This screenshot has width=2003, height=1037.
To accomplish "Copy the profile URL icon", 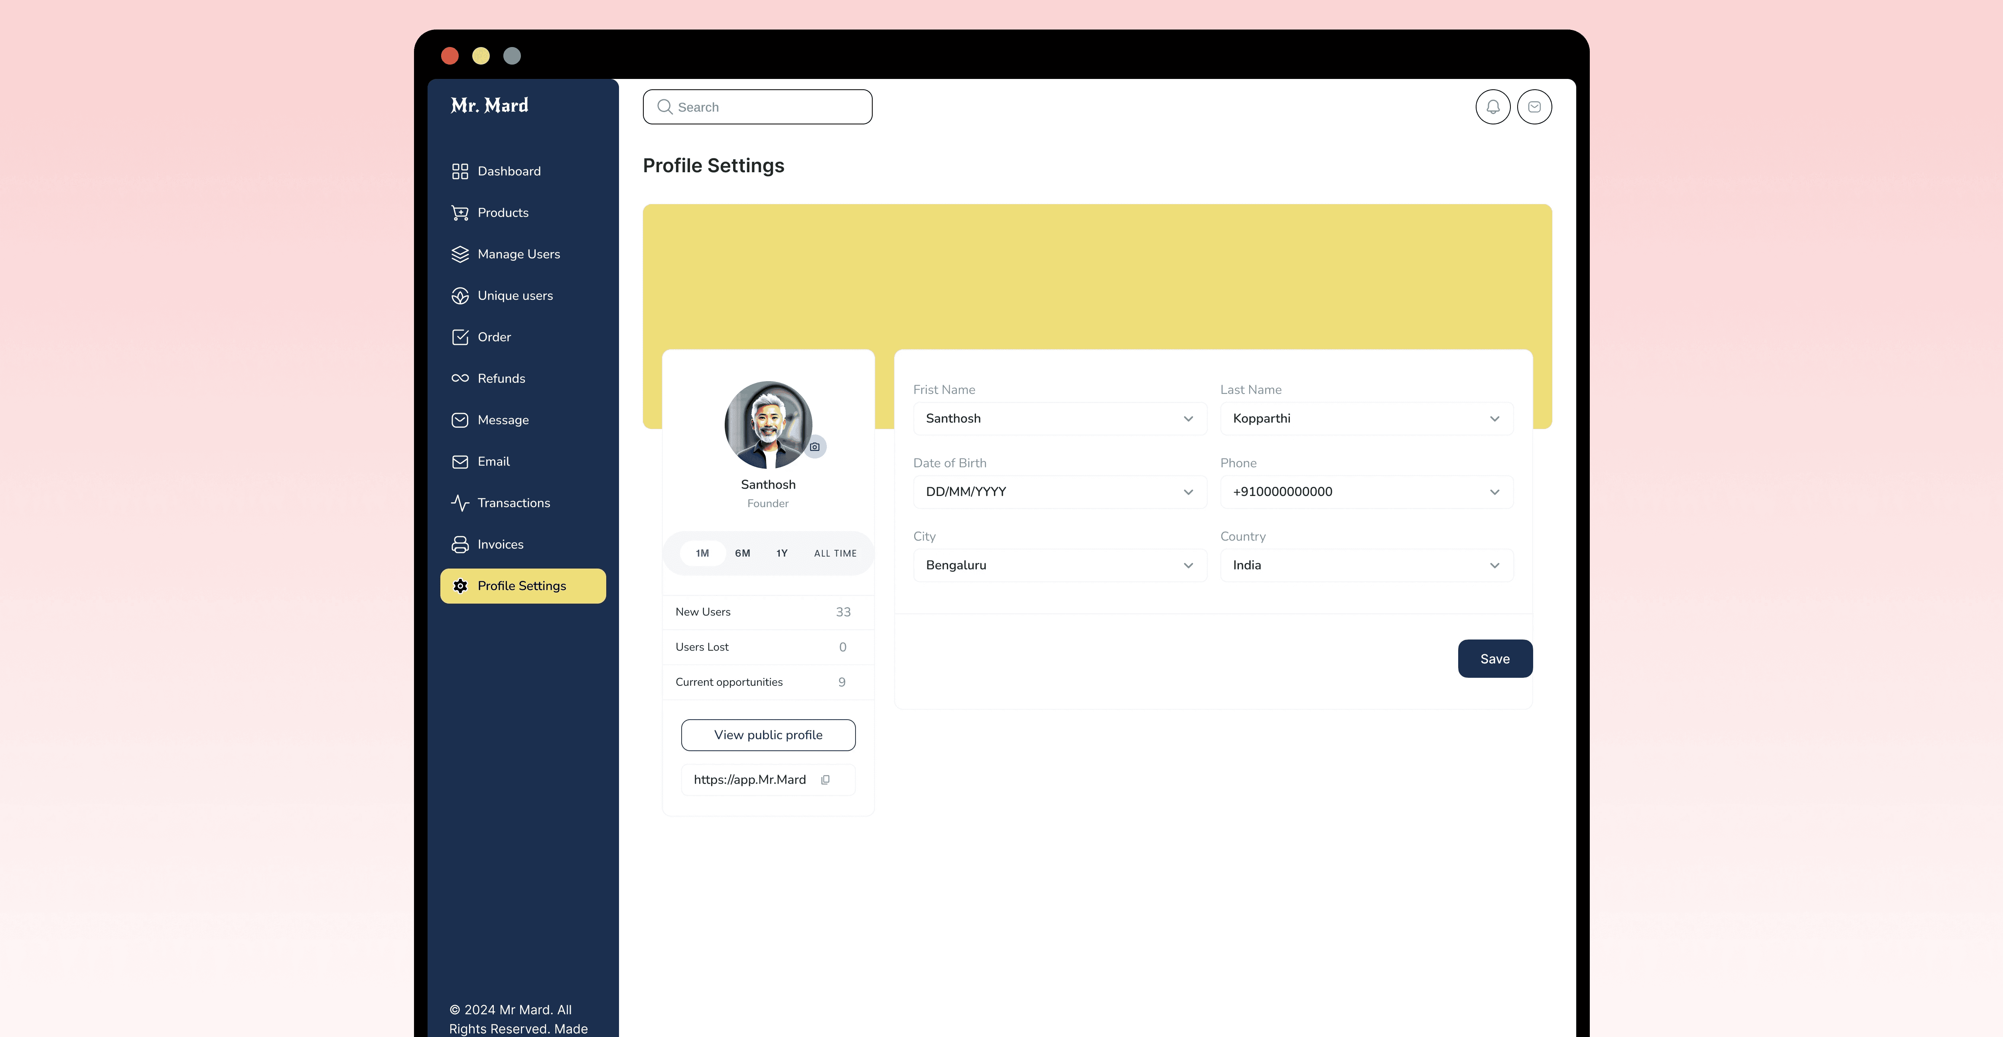I will click(x=825, y=780).
